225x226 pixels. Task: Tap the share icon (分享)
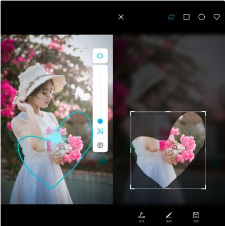[x=141, y=217]
